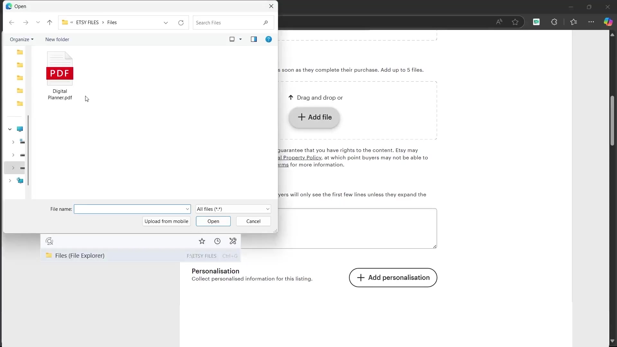Click the Copilot icon in browser
Screen dimensions: 617x347
pyautogui.click(x=608, y=22)
